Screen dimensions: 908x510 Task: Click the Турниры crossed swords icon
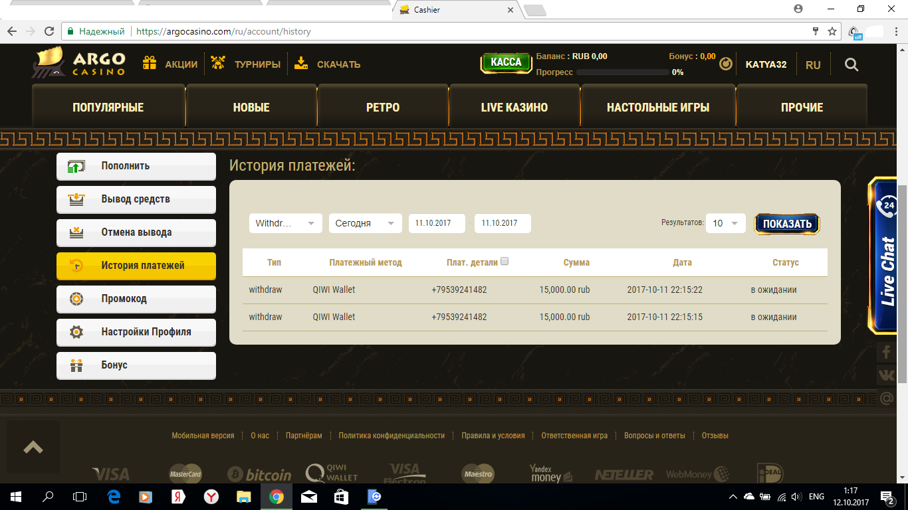click(217, 64)
